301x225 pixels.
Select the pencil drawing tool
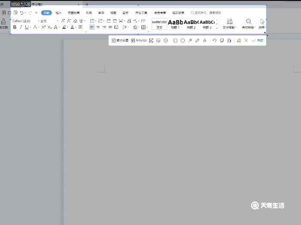coord(197,40)
